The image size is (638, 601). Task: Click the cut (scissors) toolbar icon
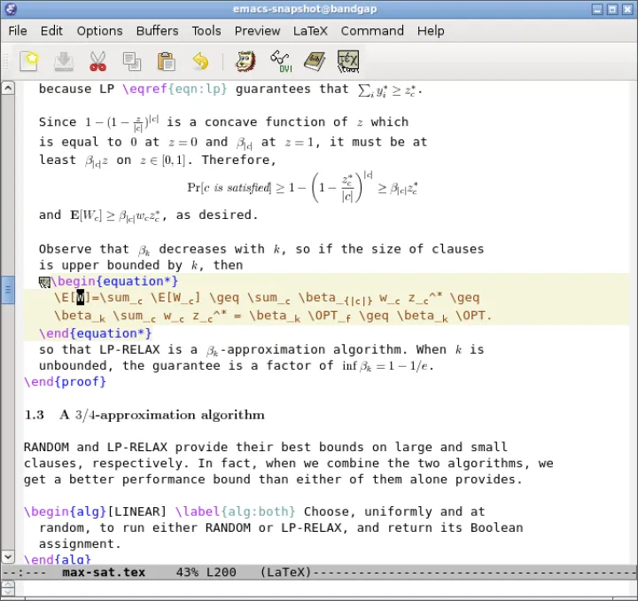(x=97, y=61)
